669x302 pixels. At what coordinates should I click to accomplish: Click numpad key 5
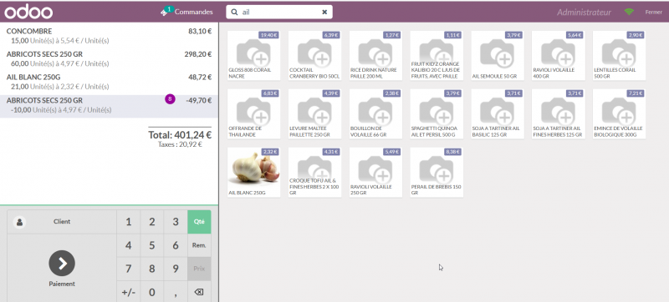click(152, 245)
